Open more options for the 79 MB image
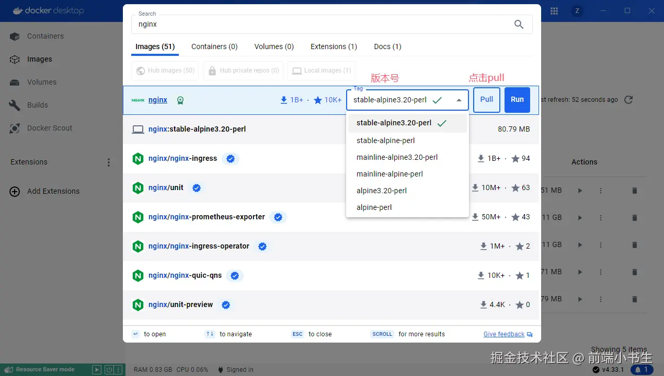 [x=600, y=299]
